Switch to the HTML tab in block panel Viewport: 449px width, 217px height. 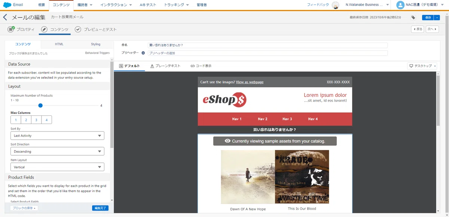tap(59, 44)
